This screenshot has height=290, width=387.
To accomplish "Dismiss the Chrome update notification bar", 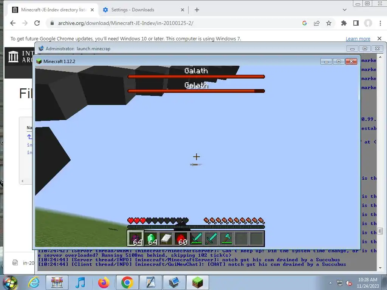I will [379, 39].
